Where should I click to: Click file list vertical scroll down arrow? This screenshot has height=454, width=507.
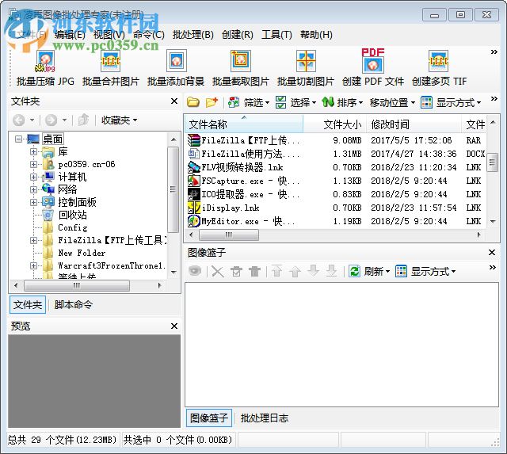point(493,222)
